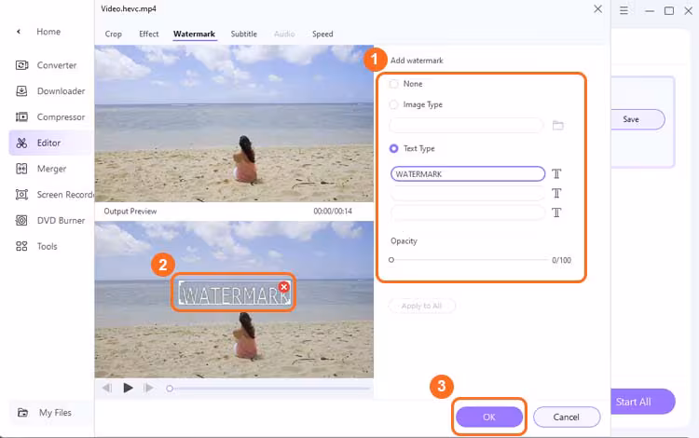The image size is (699, 438).
Task: Open the Converter sidebar item
Action: click(47, 65)
